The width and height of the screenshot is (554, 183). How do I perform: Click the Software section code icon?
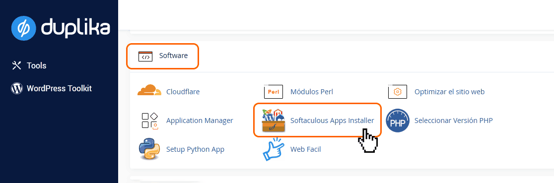click(x=145, y=56)
